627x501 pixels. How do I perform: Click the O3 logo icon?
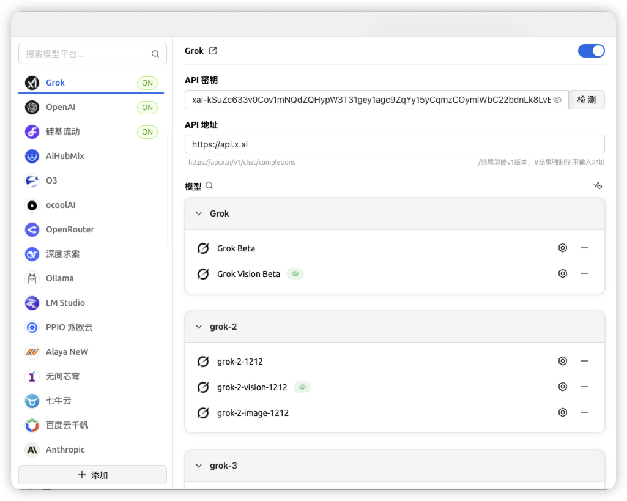(32, 180)
